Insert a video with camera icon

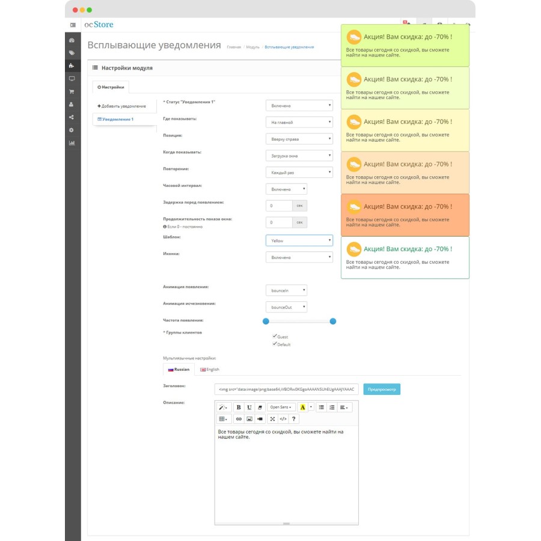coord(260,419)
